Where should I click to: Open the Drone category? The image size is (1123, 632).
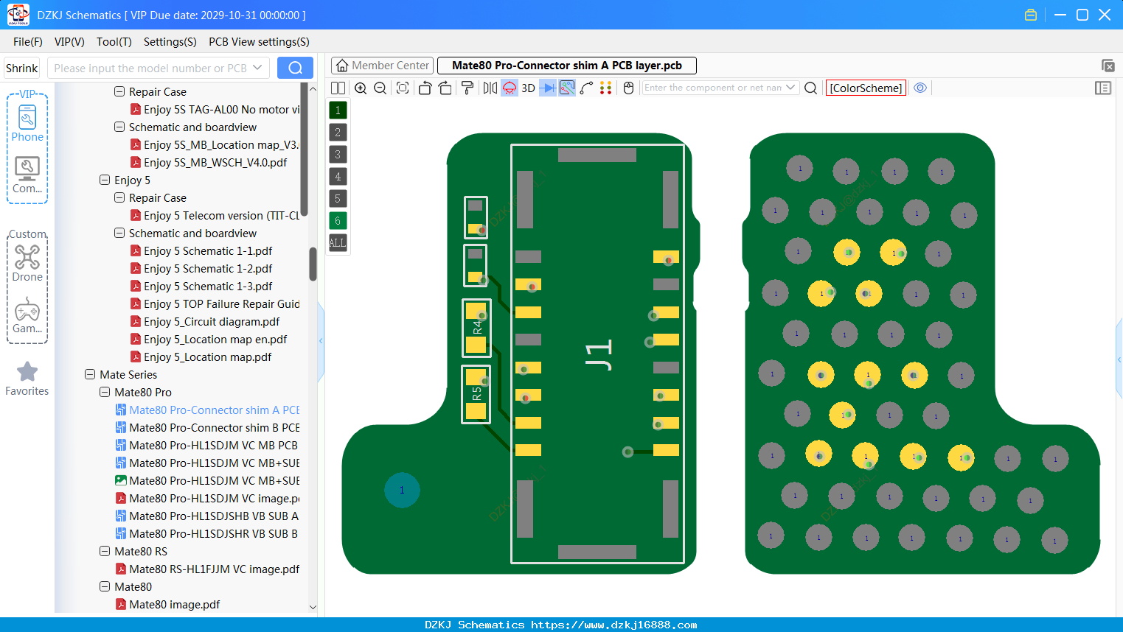[x=27, y=264]
